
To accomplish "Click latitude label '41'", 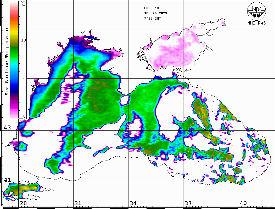I will pos(7,180).
